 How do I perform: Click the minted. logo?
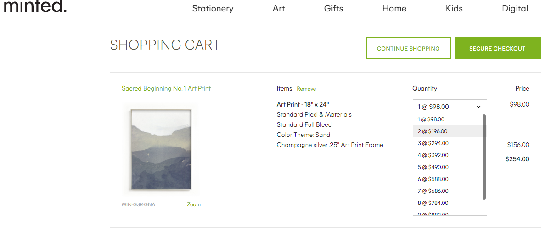35,6
